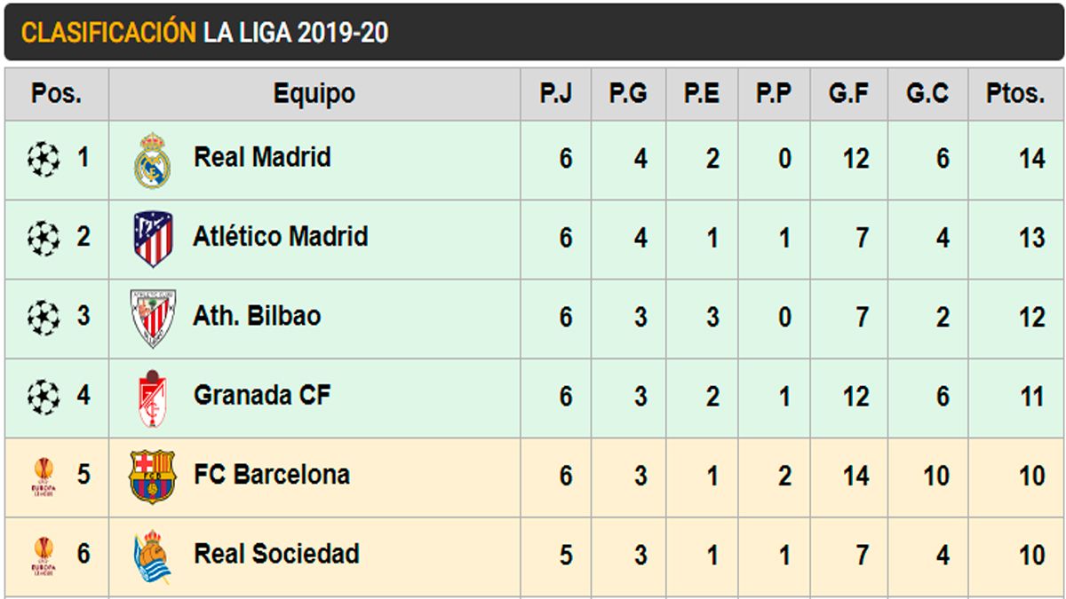The image size is (1066, 599).
Task: Click Champions League icon beside position 1
Action: (x=44, y=160)
